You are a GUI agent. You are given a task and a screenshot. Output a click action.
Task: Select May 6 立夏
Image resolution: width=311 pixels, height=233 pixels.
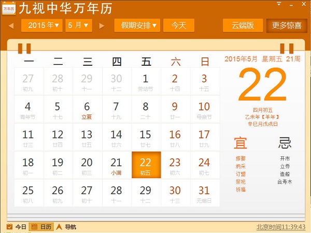click(x=88, y=109)
